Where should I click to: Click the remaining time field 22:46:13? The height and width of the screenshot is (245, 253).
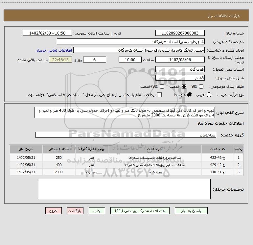click(x=60, y=60)
